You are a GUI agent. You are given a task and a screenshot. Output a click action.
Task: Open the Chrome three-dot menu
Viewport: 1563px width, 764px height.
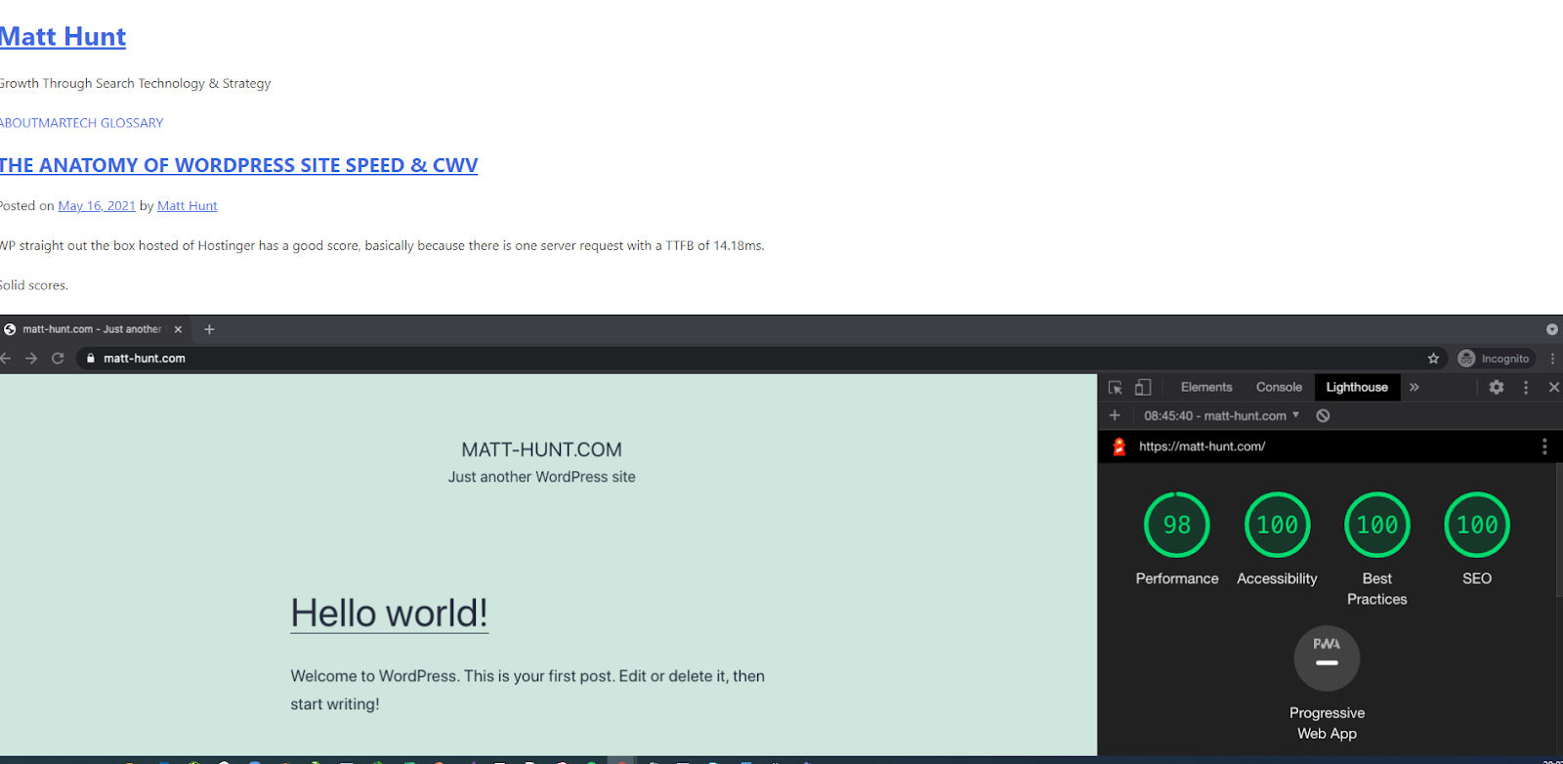(x=1552, y=359)
